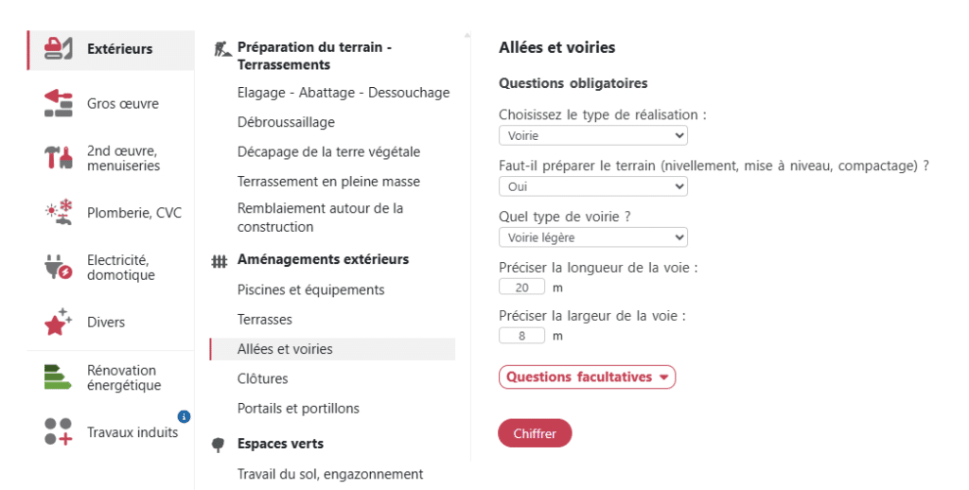
Task: Open the type de réalisation dropdown
Action: [592, 136]
